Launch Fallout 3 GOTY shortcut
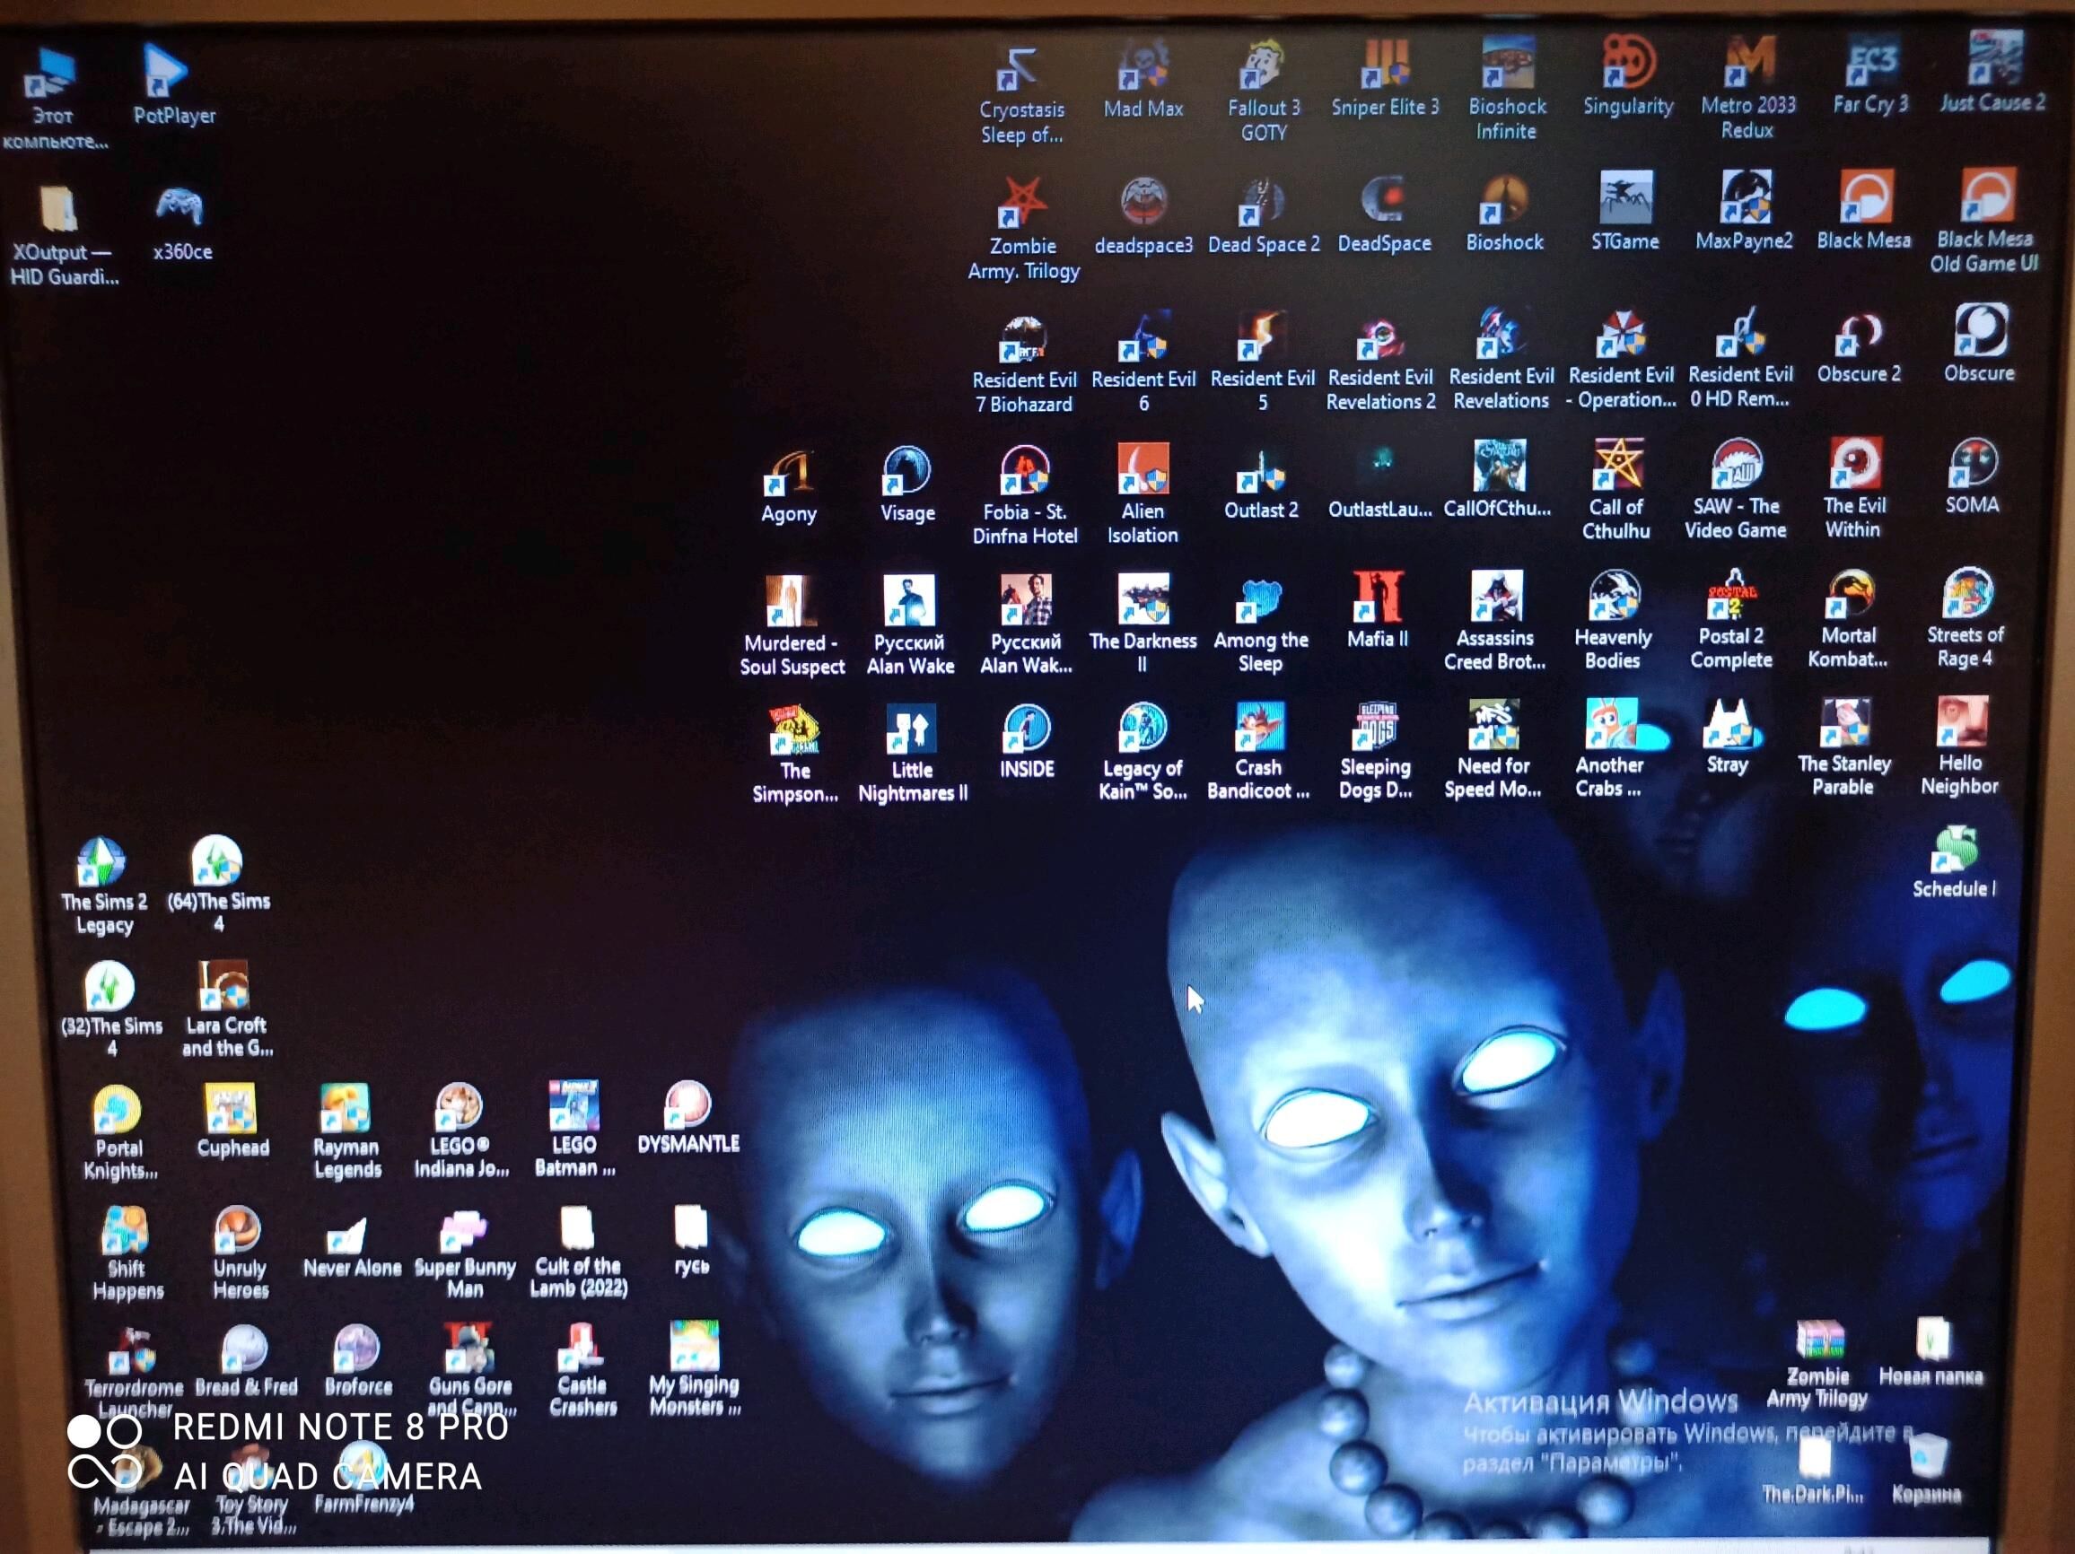Viewport: 2075px width, 1554px height. (1264, 65)
